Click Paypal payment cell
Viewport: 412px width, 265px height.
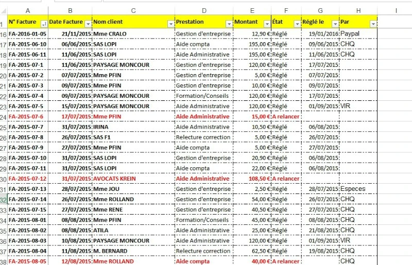click(358, 34)
